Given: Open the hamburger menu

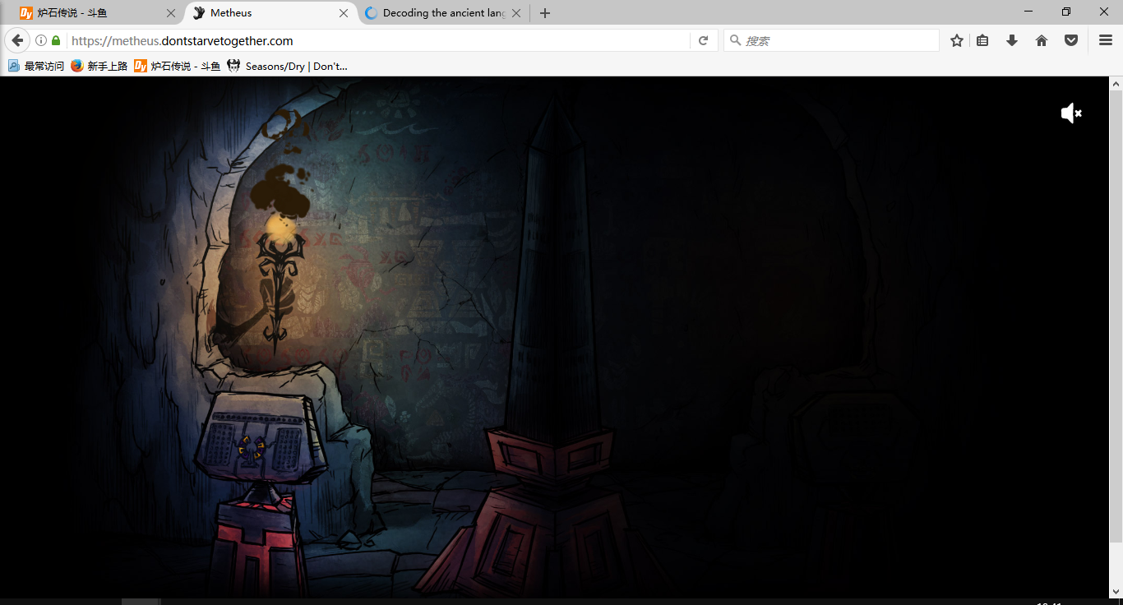Looking at the screenshot, I should 1106,40.
